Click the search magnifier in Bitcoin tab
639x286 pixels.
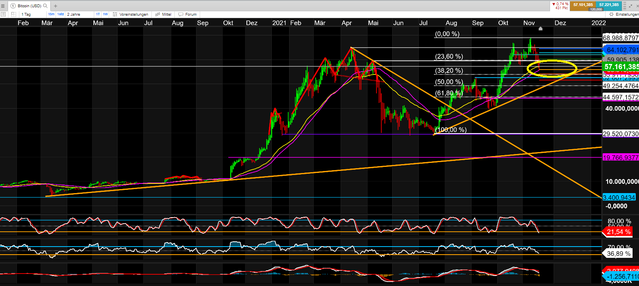tap(45, 6)
